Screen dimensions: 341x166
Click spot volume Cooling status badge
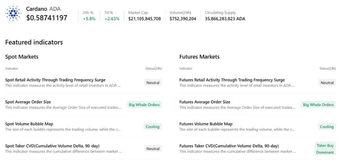[x=153, y=127]
